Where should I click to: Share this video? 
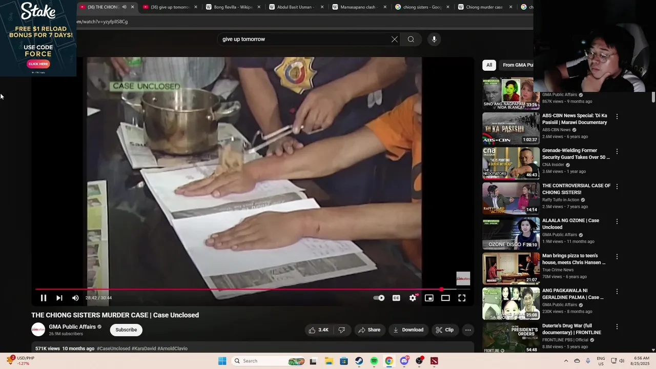tap(369, 330)
